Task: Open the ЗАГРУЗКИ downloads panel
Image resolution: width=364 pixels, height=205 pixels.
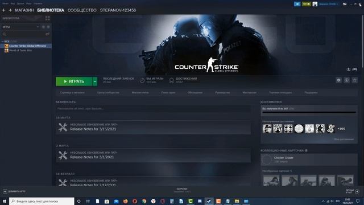Action: pos(182,190)
